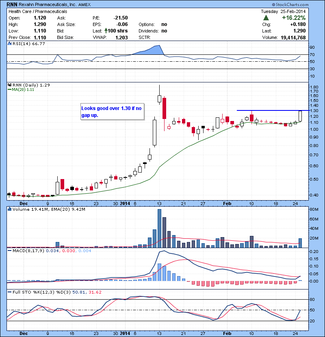Click the VWAP value 1.203
The width and height of the screenshot is (325, 337).
coord(121,37)
